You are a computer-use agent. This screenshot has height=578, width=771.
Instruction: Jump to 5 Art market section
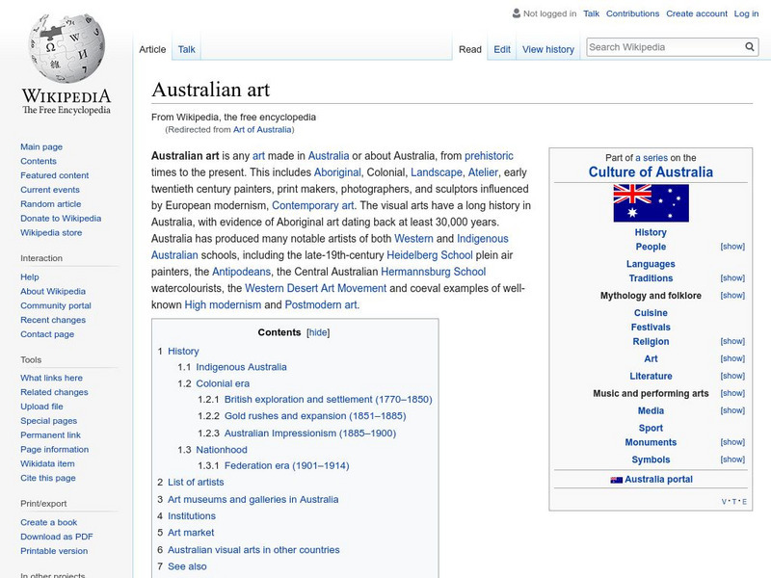(191, 533)
